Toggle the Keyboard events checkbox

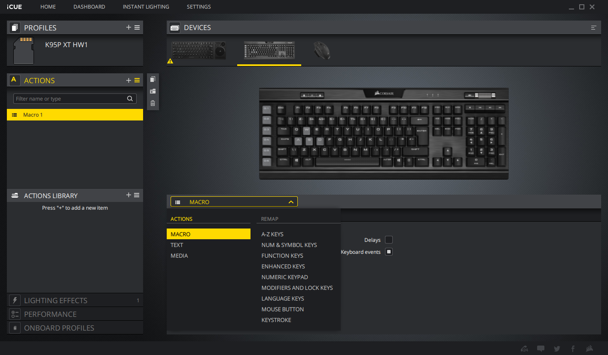tap(389, 252)
